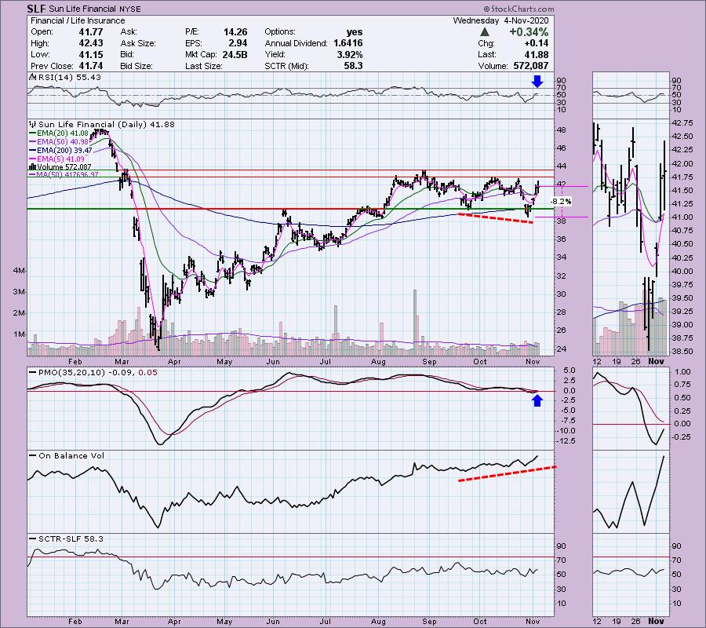This screenshot has width=706, height=628.
Task: Click the 42.75 price label in zoom panel
Action: click(x=682, y=123)
